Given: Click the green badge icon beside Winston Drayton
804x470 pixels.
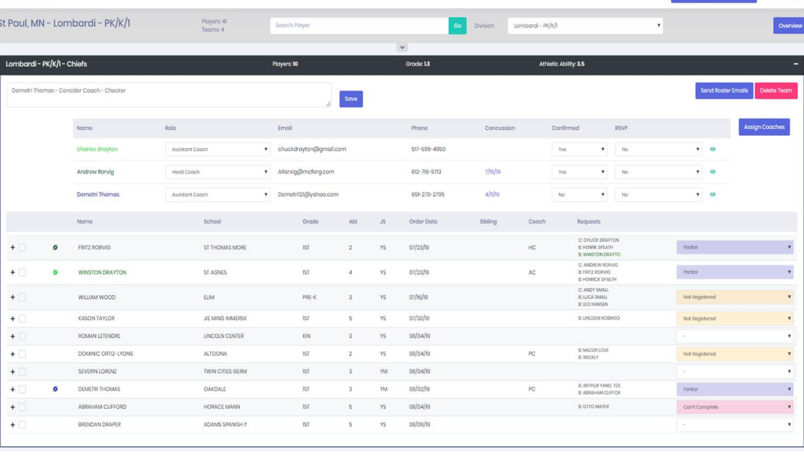Looking at the screenshot, I should click(56, 273).
